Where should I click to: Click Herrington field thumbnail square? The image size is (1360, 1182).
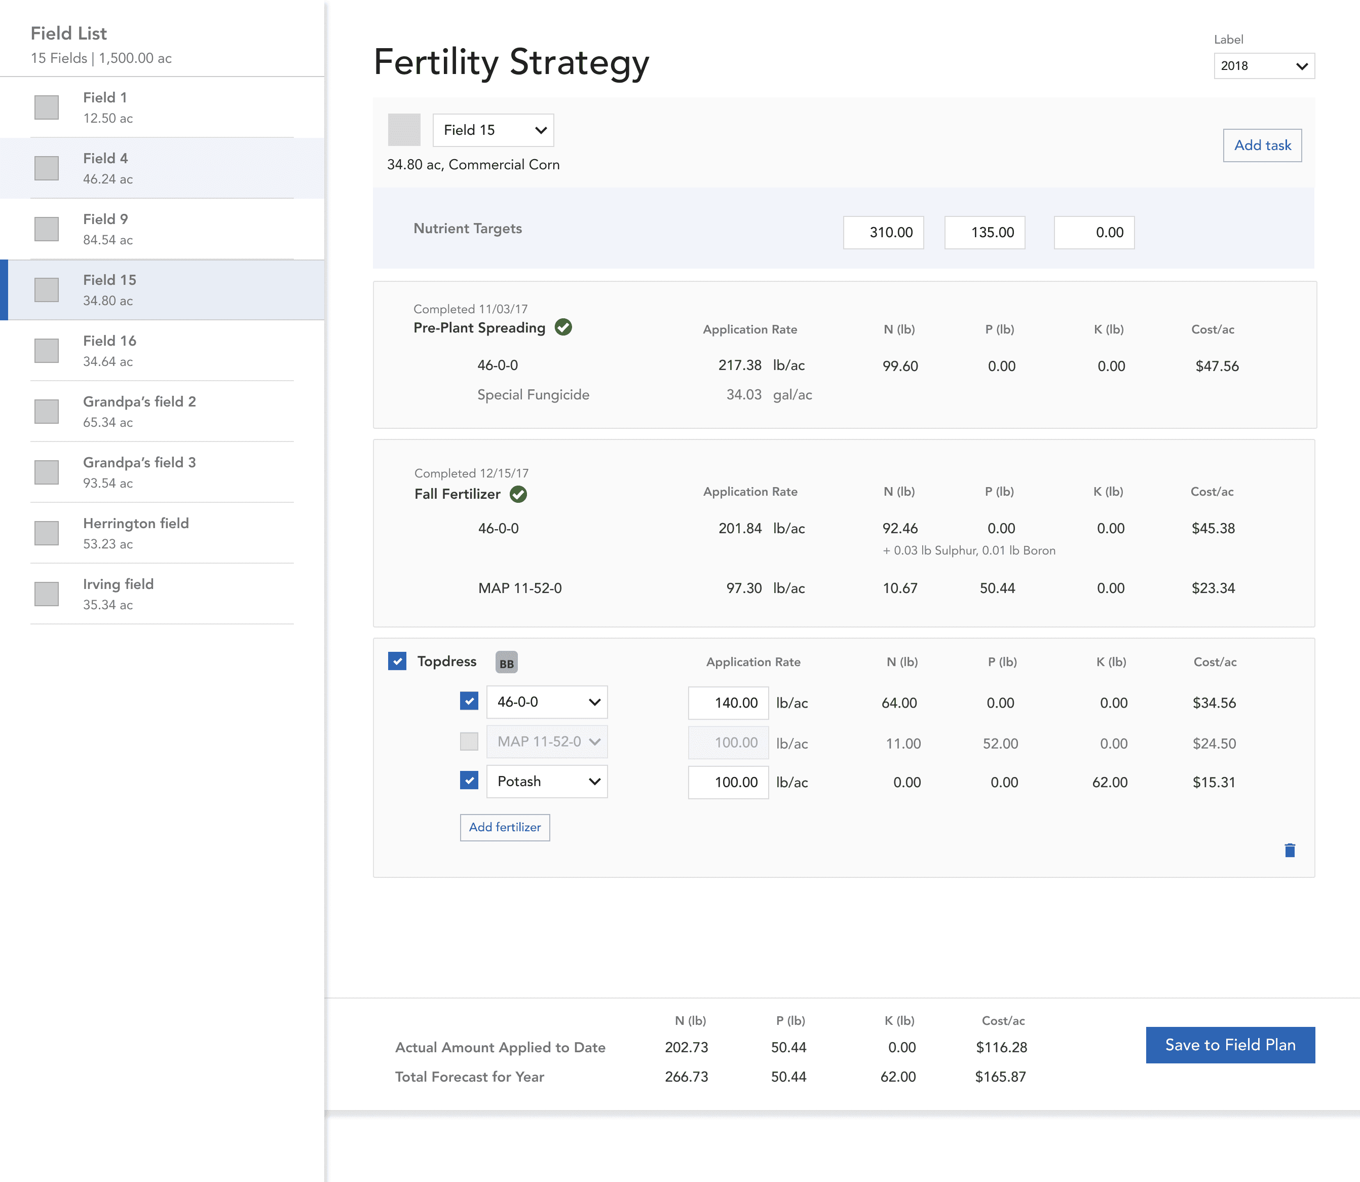click(x=46, y=533)
